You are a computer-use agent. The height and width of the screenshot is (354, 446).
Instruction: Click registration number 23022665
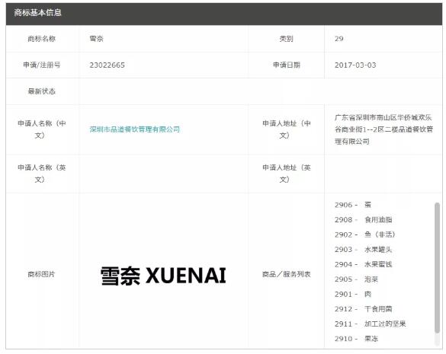click(107, 65)
